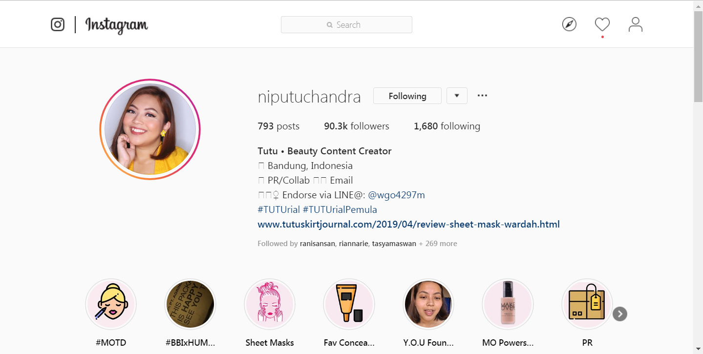
Task: Open the three-dot options menu for niputuchandra
Action: 482,96
